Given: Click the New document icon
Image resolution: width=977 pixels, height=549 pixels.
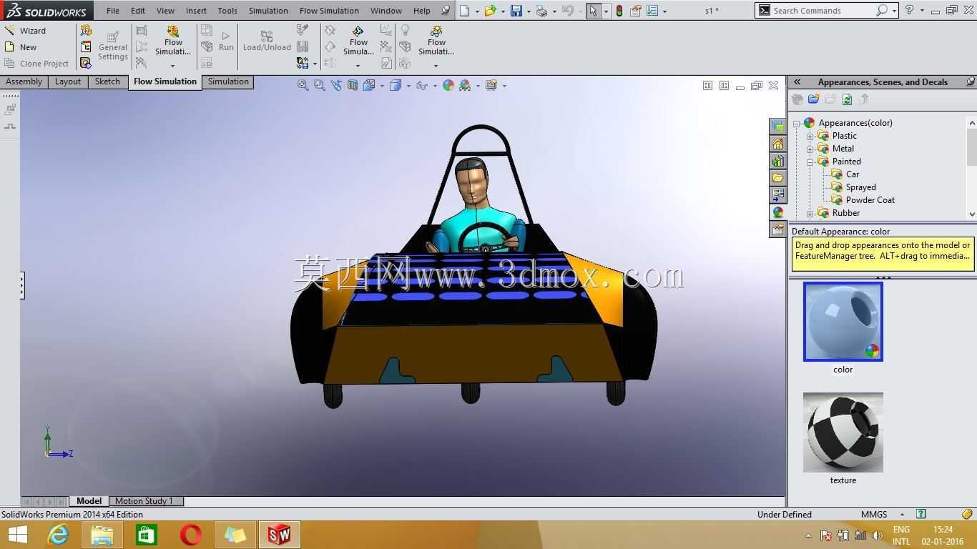Looking at the screenshot, I should point(465,11).
